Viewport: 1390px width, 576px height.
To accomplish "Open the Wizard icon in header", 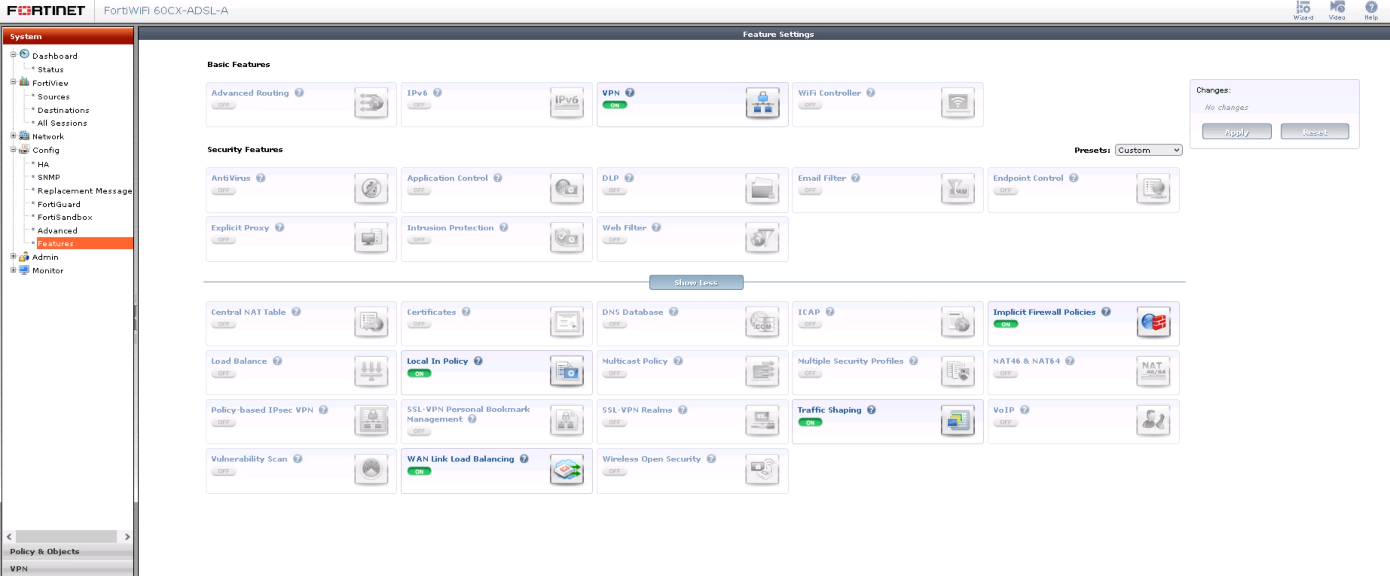I will point(1303,10).
